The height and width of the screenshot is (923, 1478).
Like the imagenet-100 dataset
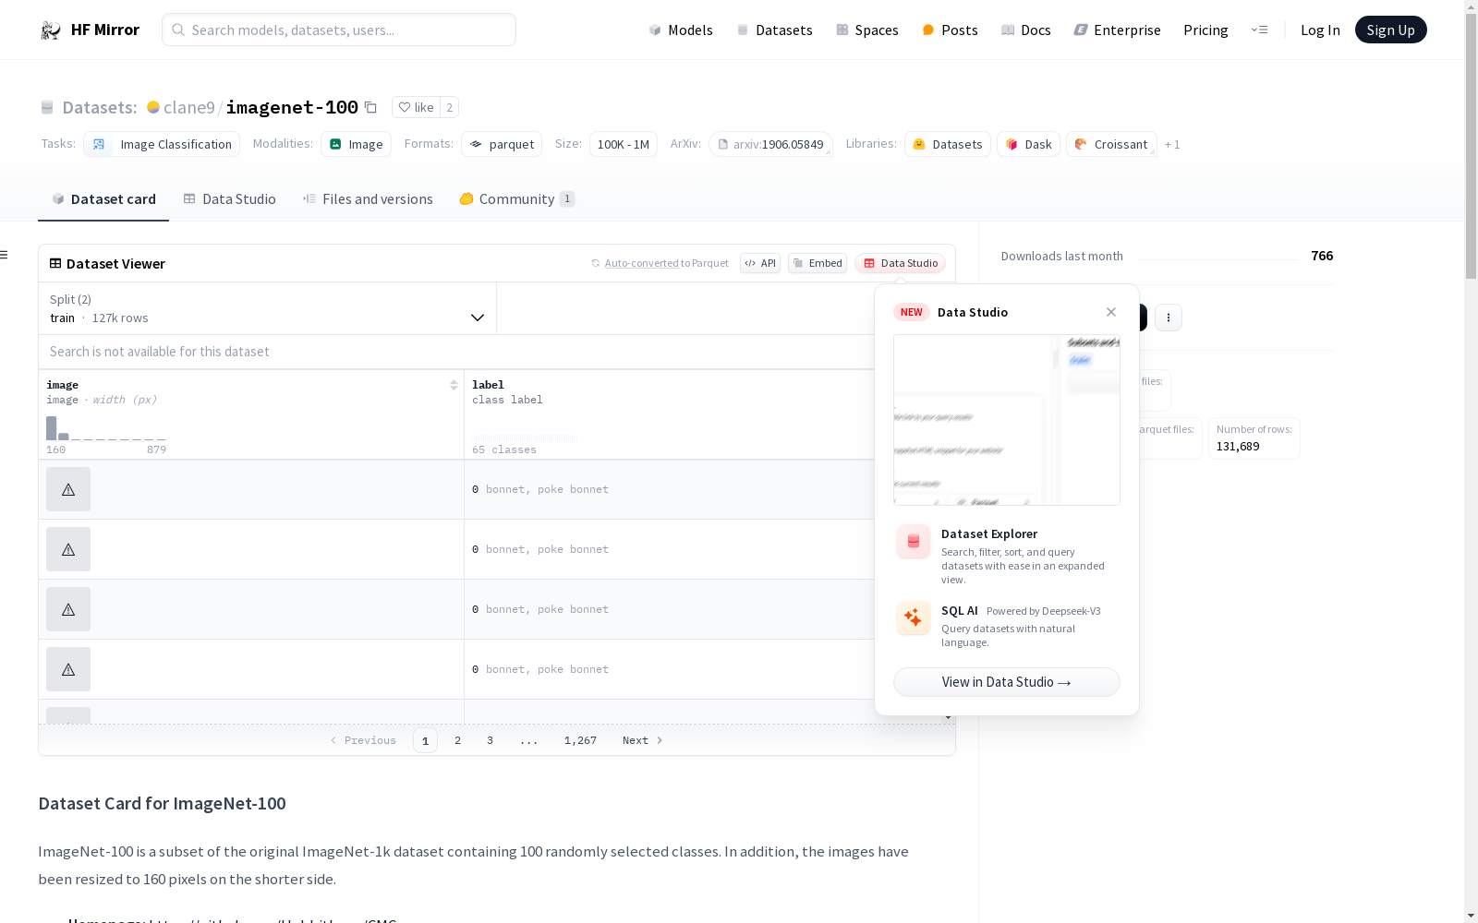coord(416,107)
